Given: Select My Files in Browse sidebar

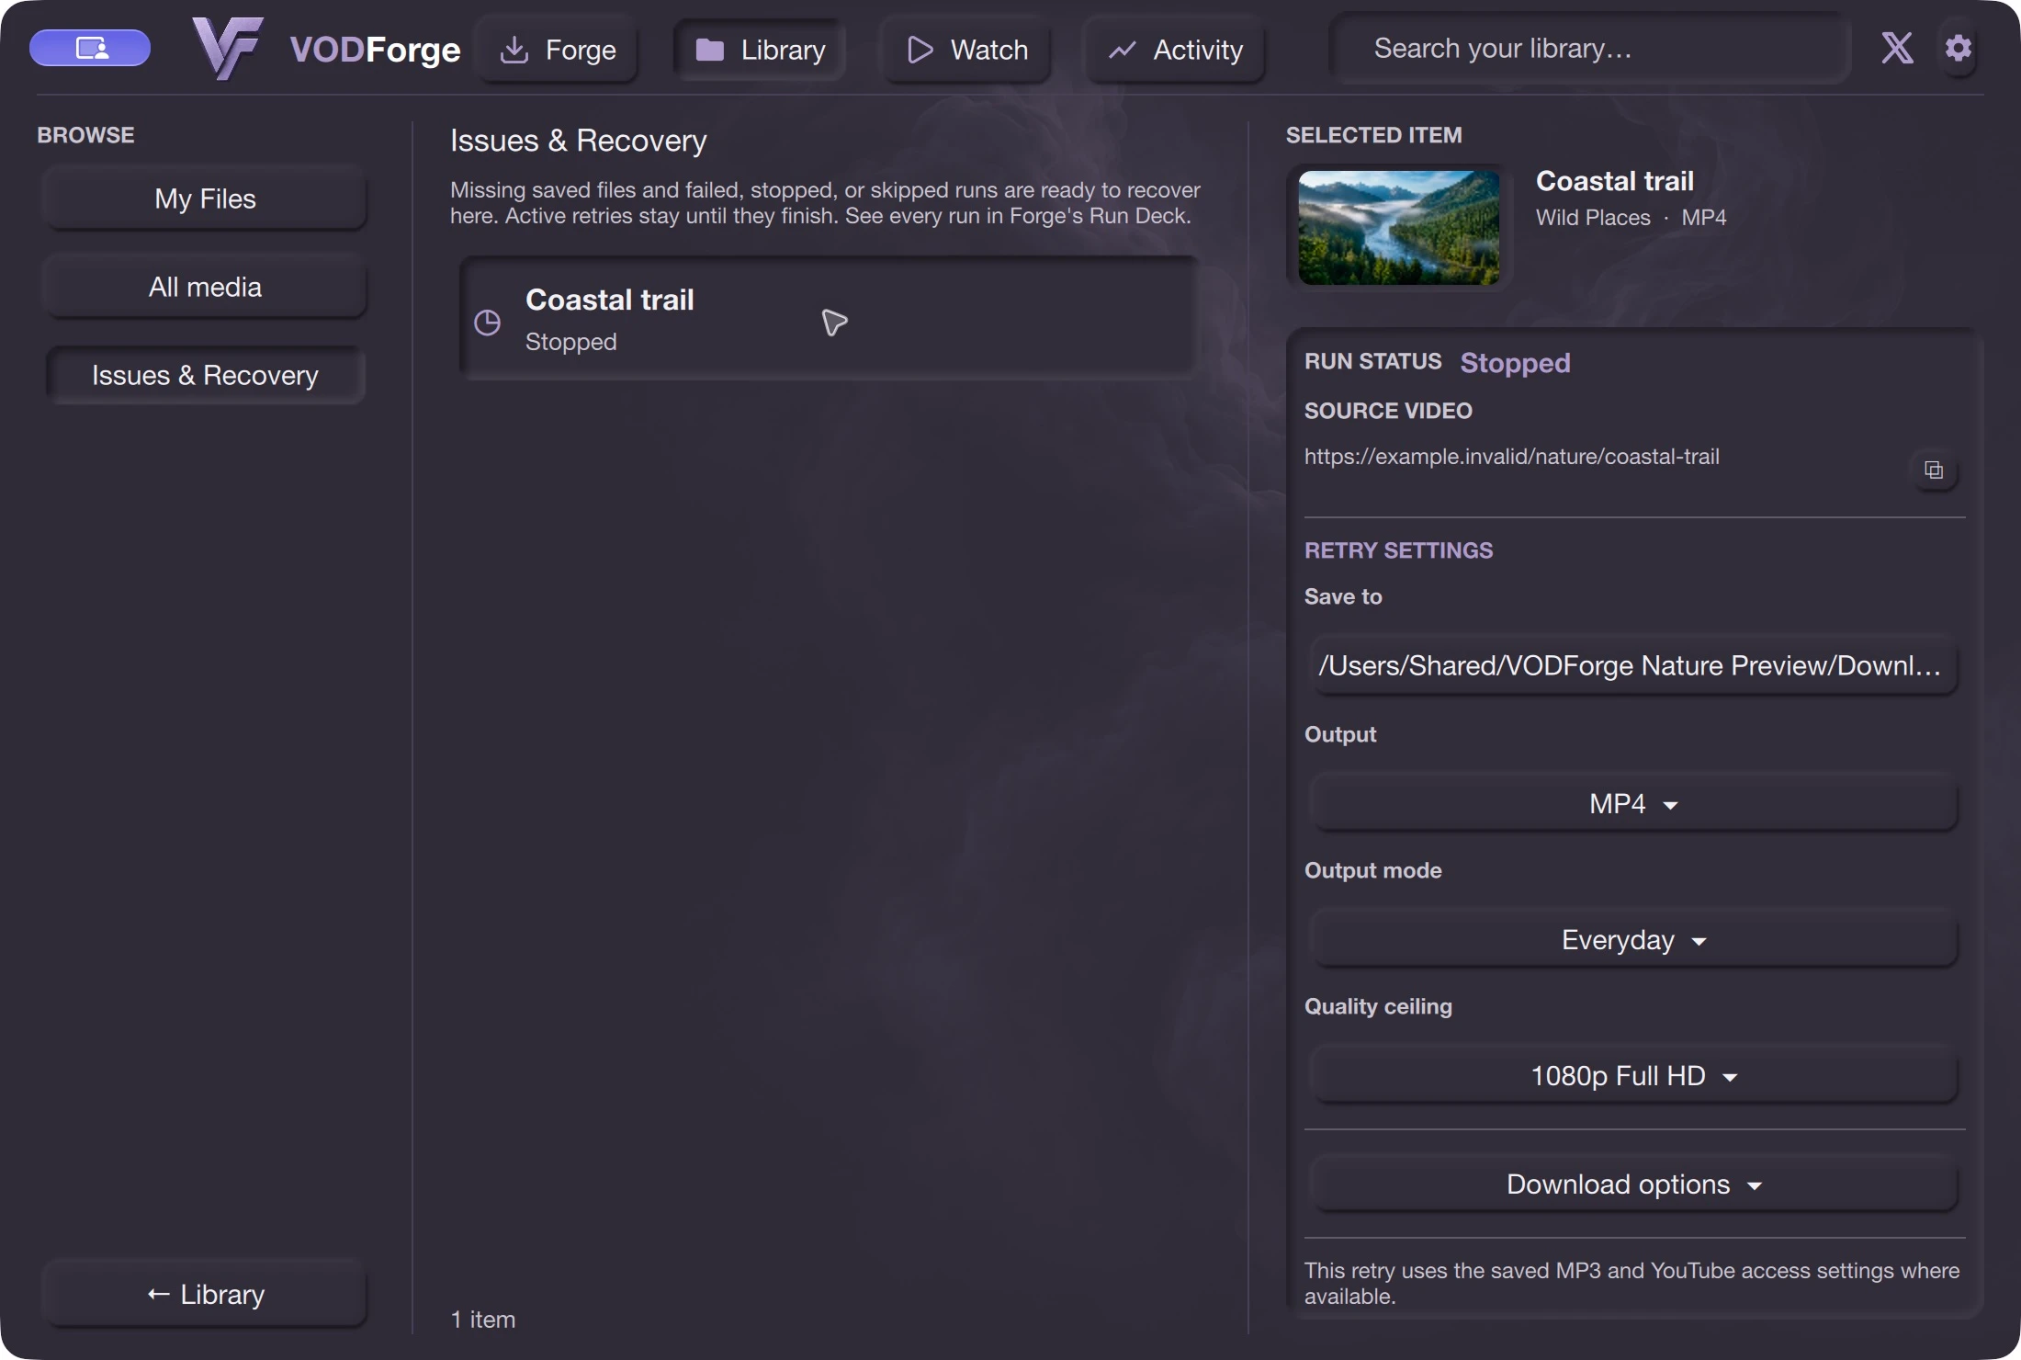Looking at the screenshot, I should click(205, 198).
